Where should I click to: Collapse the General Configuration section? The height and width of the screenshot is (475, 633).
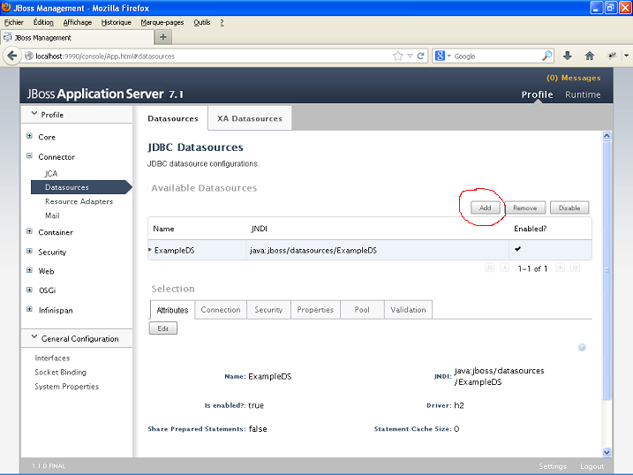pos(34,338)
